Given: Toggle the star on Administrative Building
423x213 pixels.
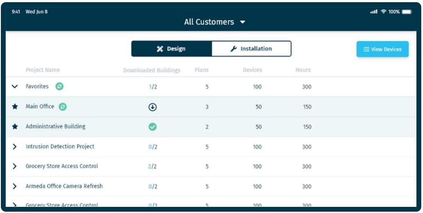Looking at the screenshot, I should pos(15,127).
